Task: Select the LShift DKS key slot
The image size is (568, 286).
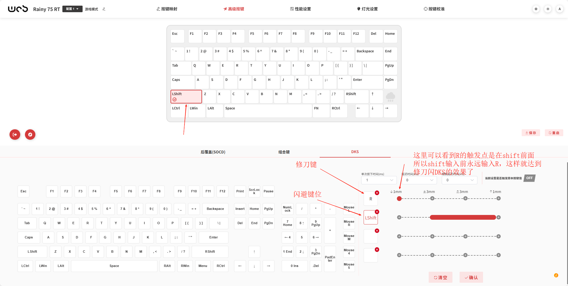Action: [x=371, y=218]
